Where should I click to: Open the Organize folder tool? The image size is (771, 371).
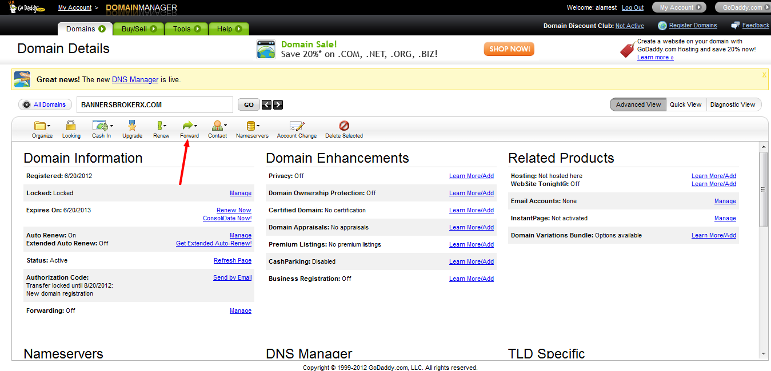39,126
